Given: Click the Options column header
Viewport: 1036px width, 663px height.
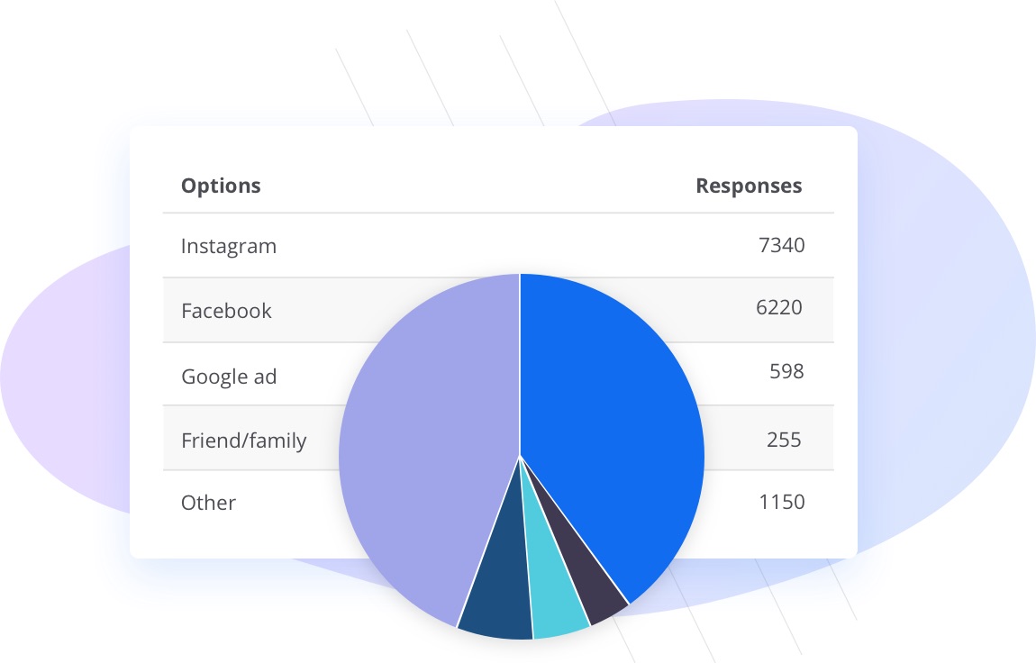Looking at the screenshot, I should (x=221, y=186).
